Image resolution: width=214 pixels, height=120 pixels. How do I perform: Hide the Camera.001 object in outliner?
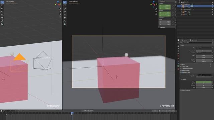pyautogui.click(x=213, y=4)
